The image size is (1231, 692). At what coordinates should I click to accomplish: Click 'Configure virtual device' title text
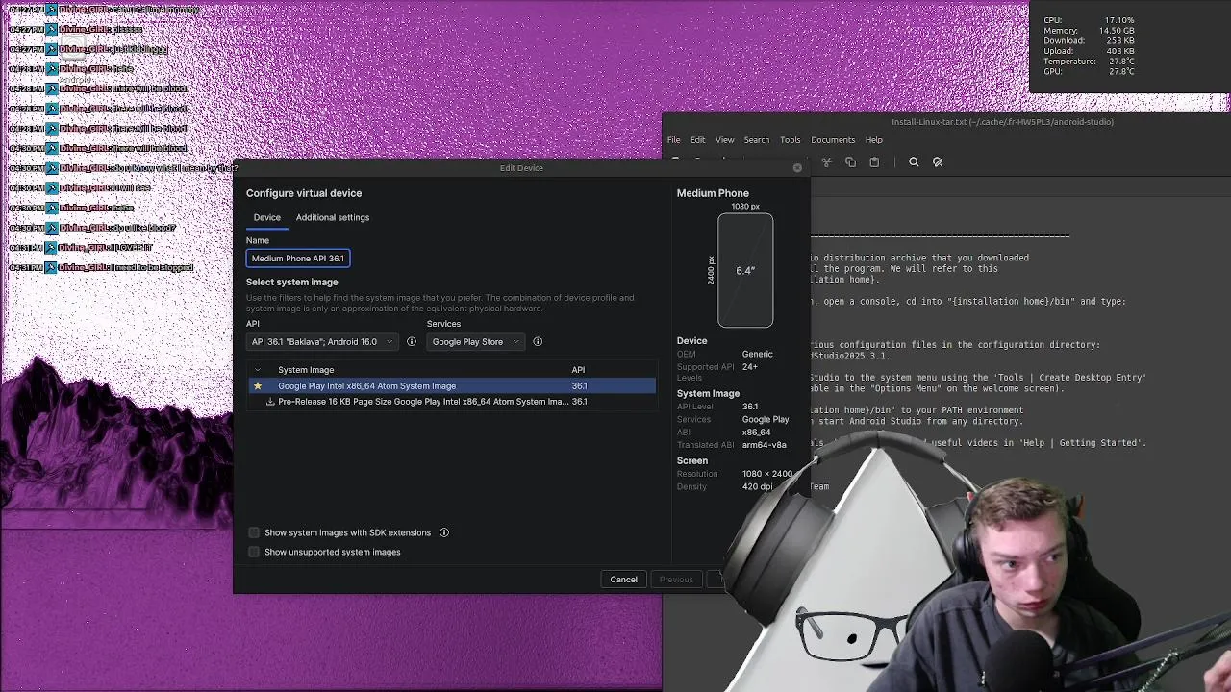304,193
